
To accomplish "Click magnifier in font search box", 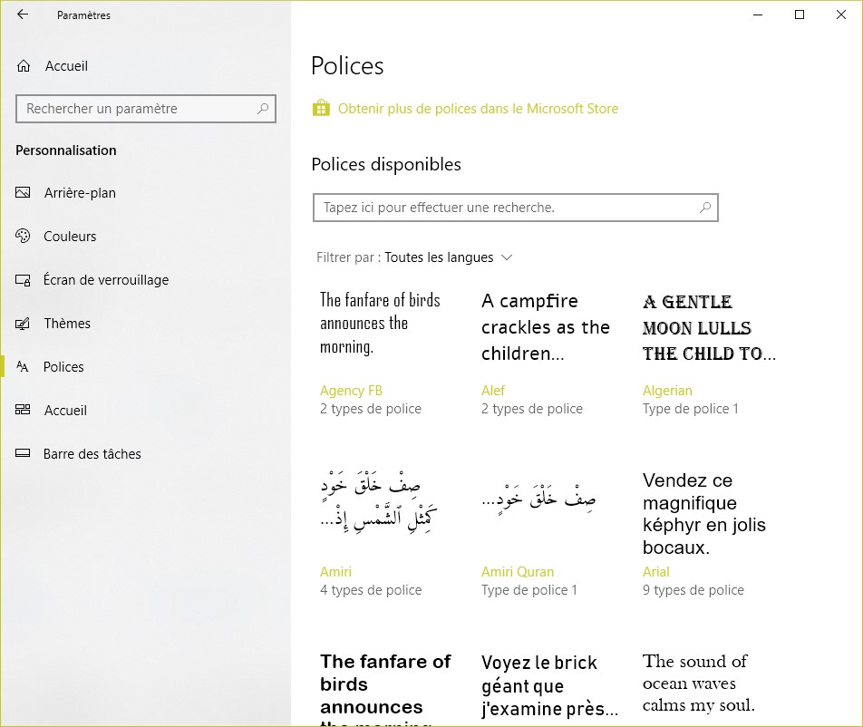I will (704, 208).
